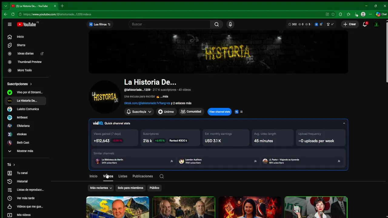Viewport: 388px width, 218px height.
Task: Open browser extensions puzzle icon
Action: click(340, 14)
